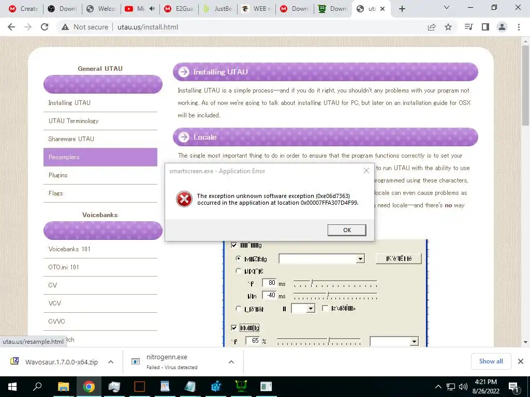The width and height of the screenshot is (530, 397).
Task: Switch to the E2Gua tab
Action: (179, 9)
